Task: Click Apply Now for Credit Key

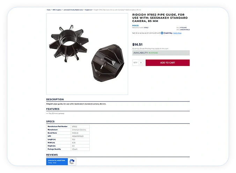Action: point(177,33)
